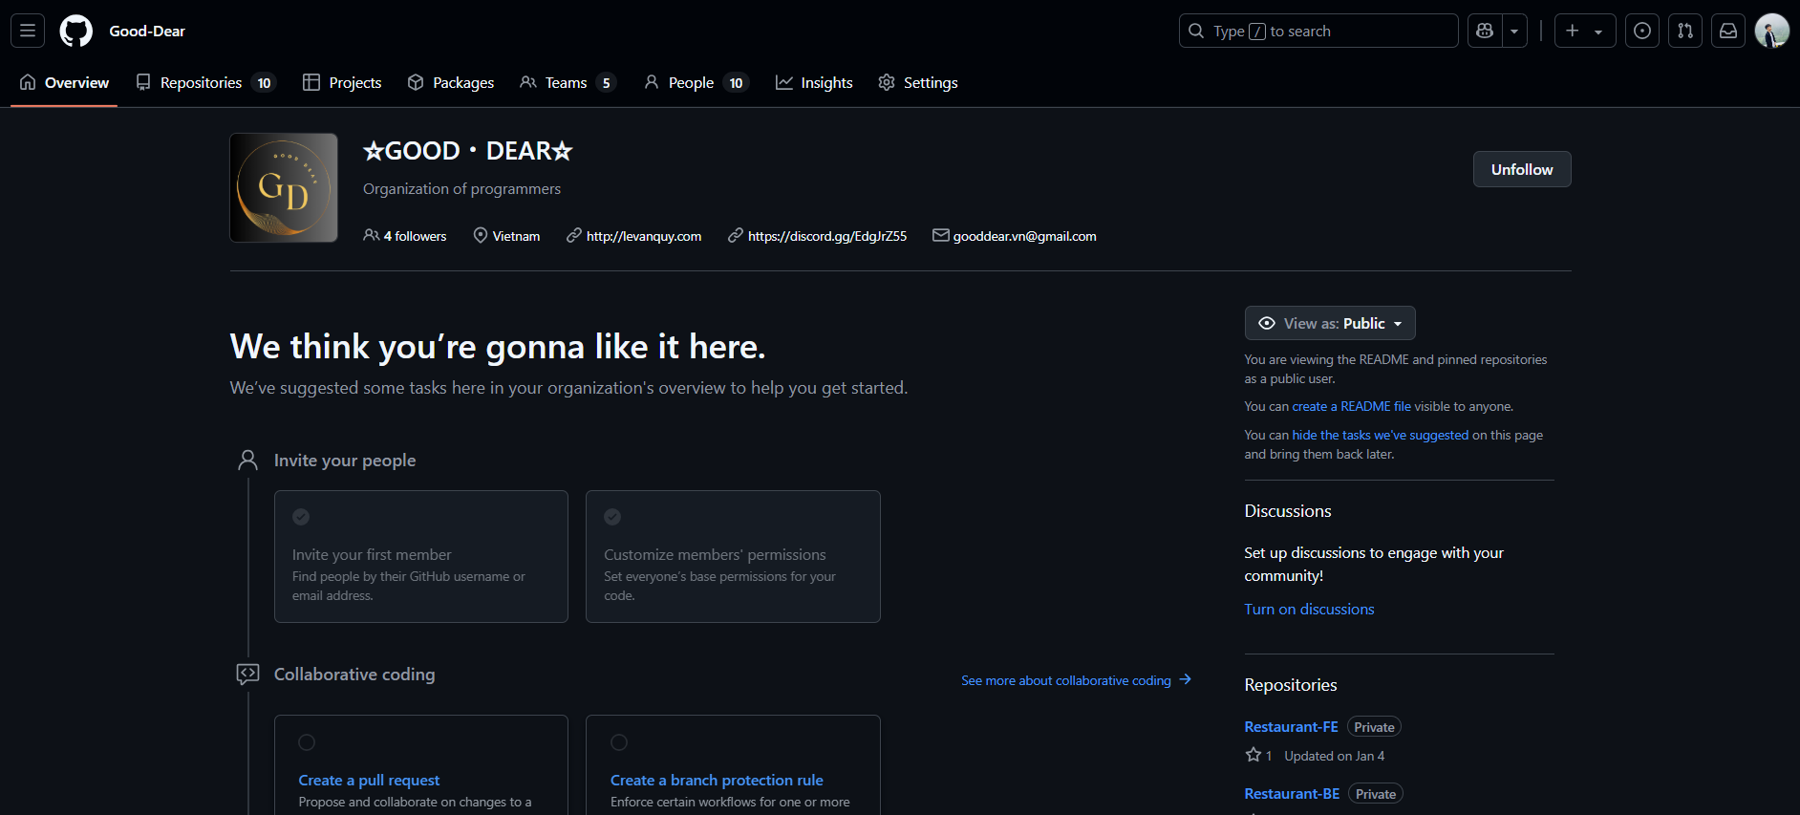Click the Discussions heading in sidebar
The image size is (1800, 815).
[x=1287, y=511]
